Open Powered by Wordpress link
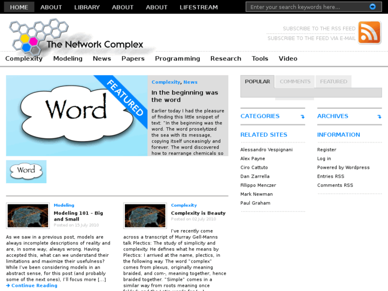Viewport: 388px width, 291px height. pyautogui.click(x=343, y=168)
